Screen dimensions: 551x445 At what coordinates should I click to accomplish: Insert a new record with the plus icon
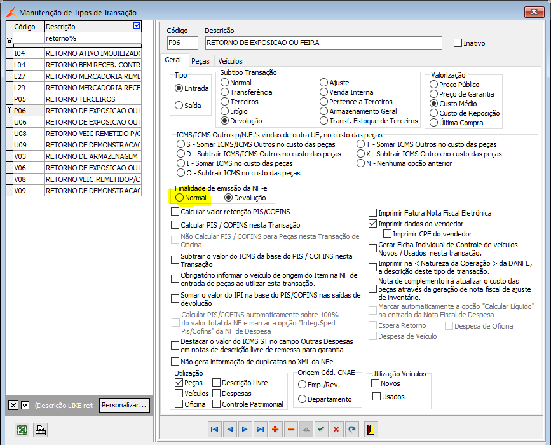[275, 429]
